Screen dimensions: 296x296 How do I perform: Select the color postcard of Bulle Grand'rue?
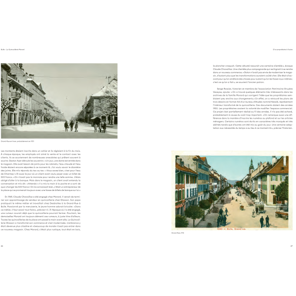pyautogui.click(x=232, y=191)
